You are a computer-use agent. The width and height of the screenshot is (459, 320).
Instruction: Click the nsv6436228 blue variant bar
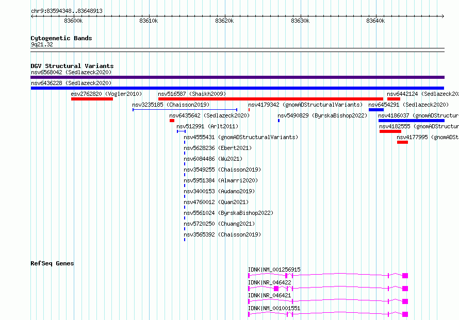237,88
